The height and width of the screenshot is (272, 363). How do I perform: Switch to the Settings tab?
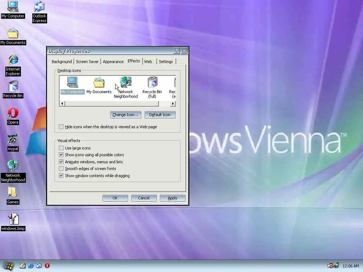tap(166, 62)
